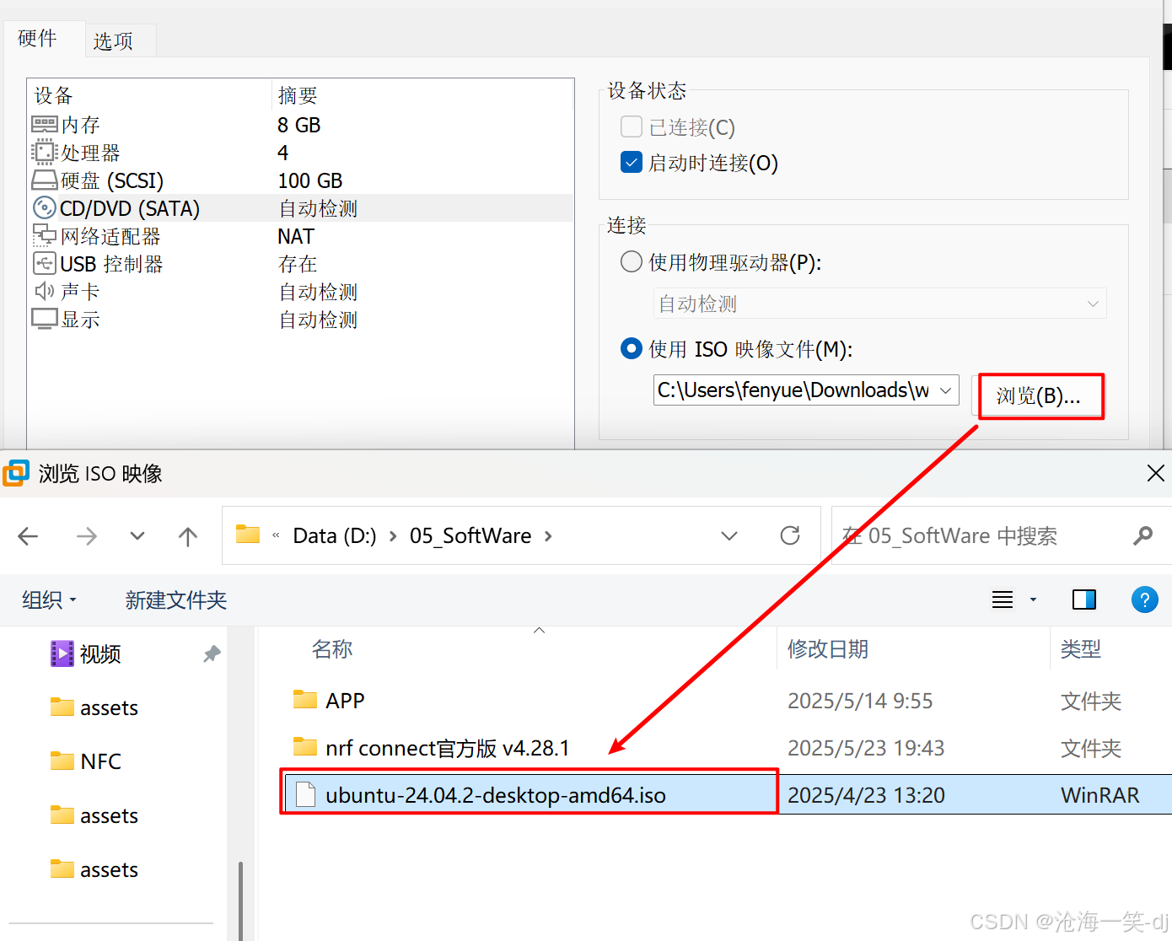Sort files by 名称 column

point(332,648)
